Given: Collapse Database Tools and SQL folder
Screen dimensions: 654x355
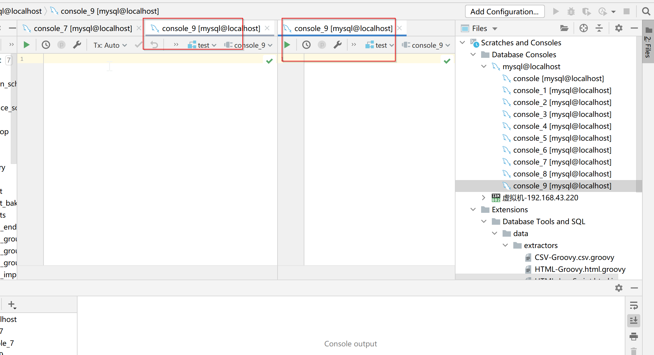Looking at the screenshot, I should click(x=484, y=221).
